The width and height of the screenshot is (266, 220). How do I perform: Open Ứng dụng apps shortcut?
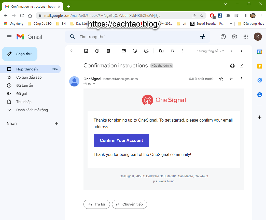point(13,24)
